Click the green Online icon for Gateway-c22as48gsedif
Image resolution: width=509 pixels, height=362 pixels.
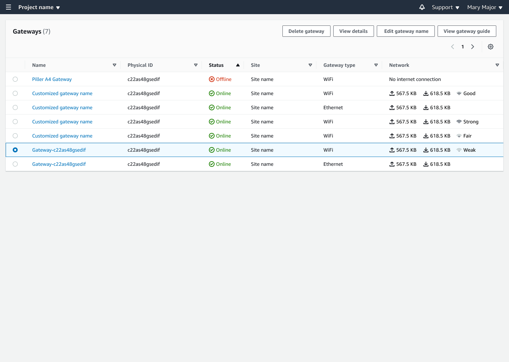click(212, 150)
